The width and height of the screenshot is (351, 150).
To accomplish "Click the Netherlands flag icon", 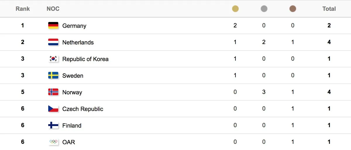I will [53, 42].
